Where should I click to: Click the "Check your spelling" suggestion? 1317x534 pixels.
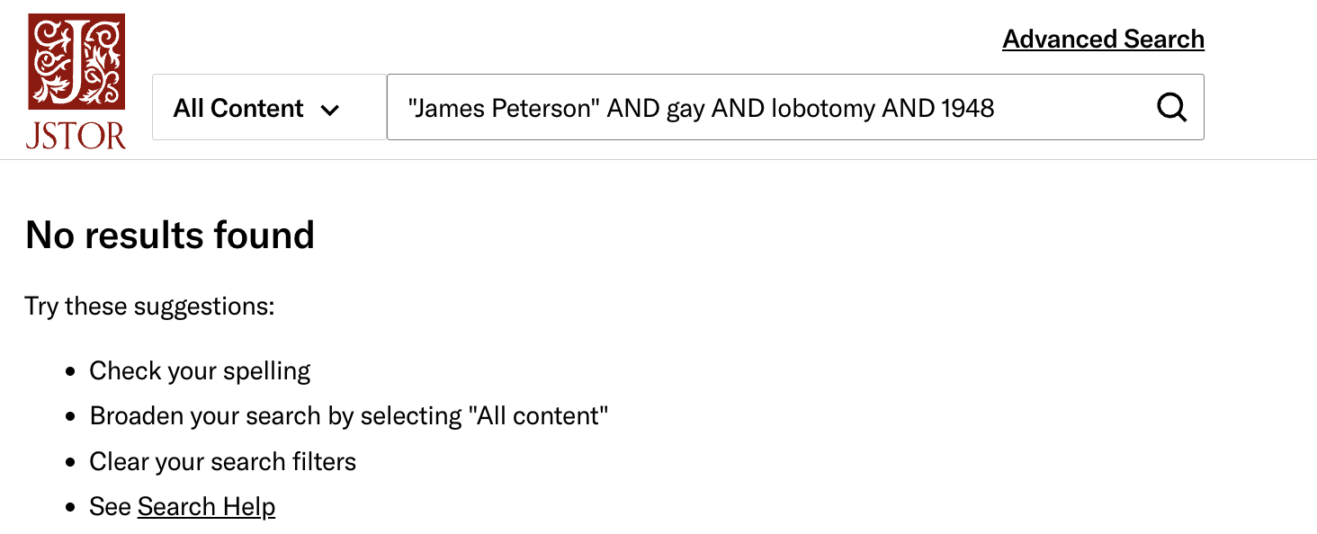(x=200, y=371)
